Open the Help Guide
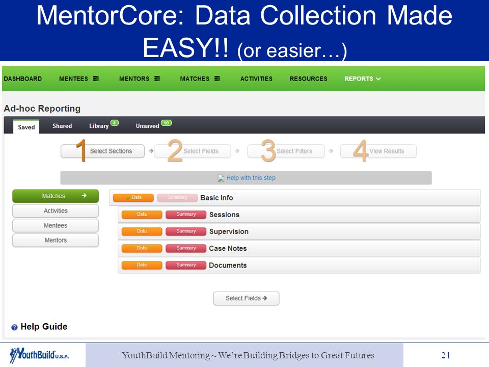489x367 pixels. pyautogui.click(x=44, y=327)
